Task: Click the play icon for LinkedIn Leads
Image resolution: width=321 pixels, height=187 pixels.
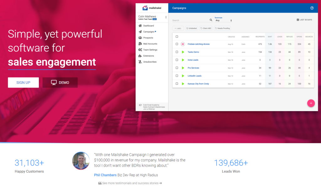Action: pos(183,76)
